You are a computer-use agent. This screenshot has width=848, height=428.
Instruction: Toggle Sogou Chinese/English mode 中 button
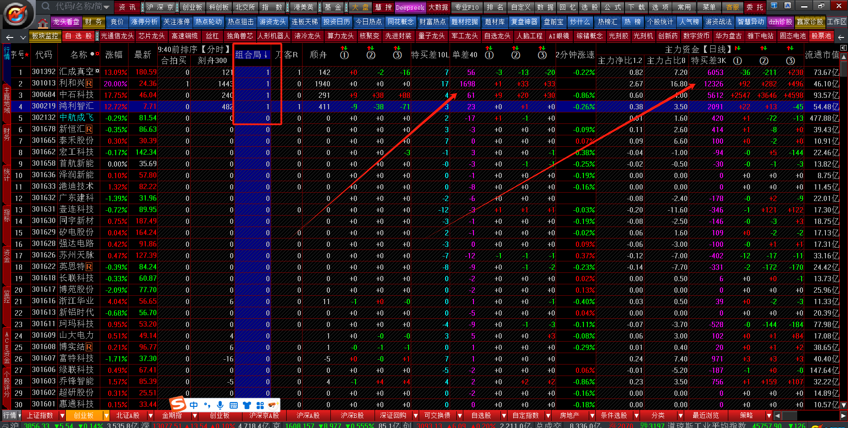tap(193, 405)
